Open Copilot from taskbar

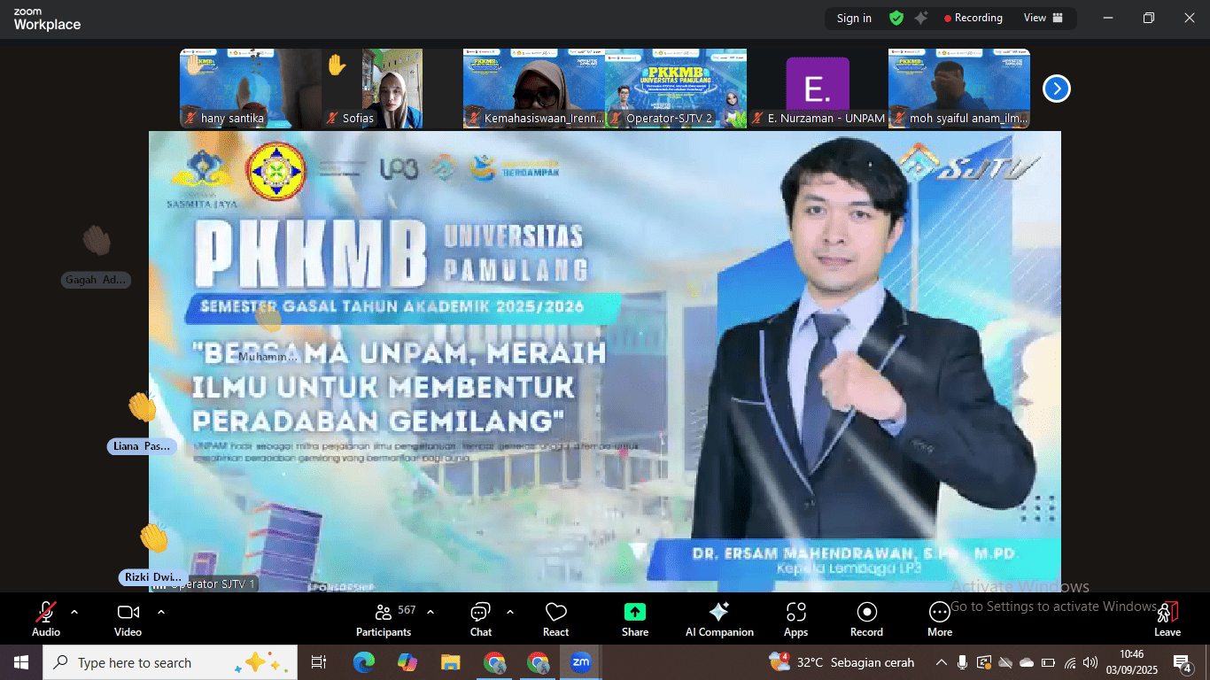click(x=407, y=662)
